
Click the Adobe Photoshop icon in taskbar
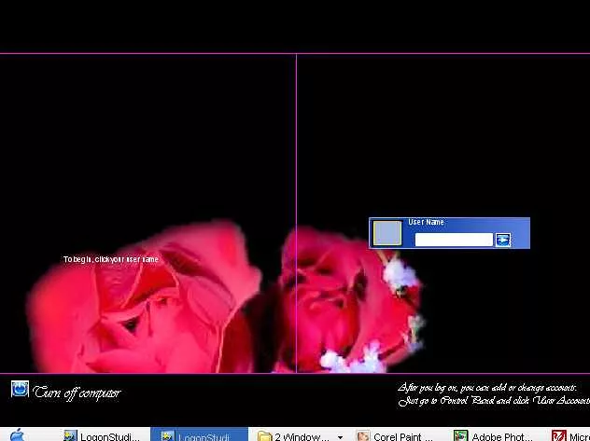pos(461,435)
